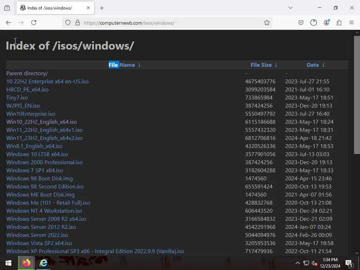The image size is (360, 270).
Task: Open Win10_22H2_English_x64.iso
Action: (x=41, y=122)
